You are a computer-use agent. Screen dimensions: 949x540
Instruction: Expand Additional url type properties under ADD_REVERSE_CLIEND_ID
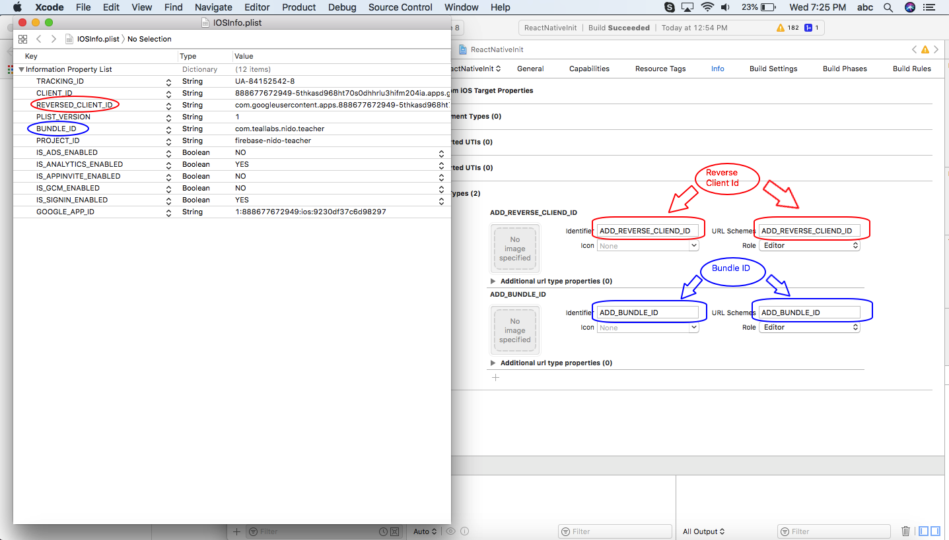tap(493, 281)
